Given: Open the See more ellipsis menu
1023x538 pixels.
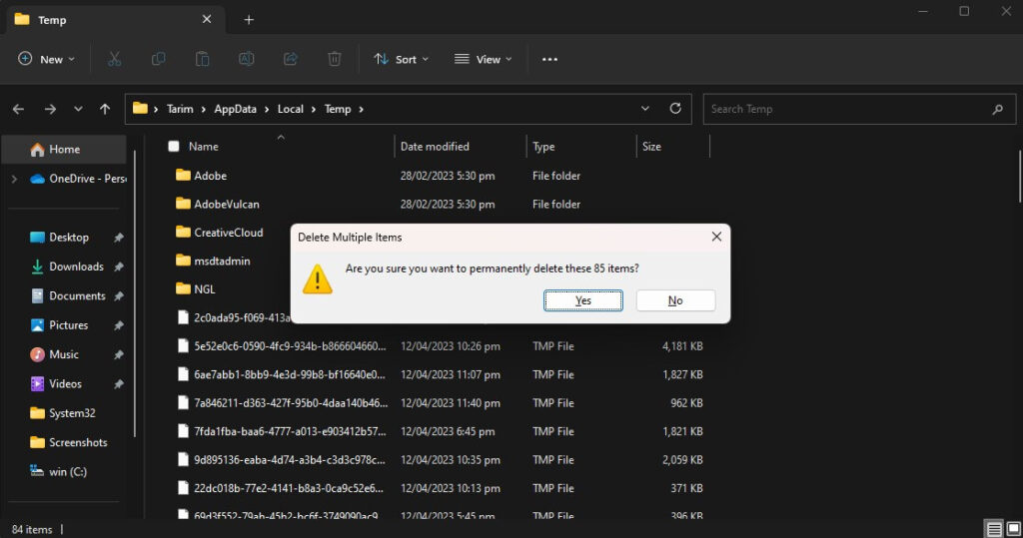Looking at the screenshot, I should [550, 59].
